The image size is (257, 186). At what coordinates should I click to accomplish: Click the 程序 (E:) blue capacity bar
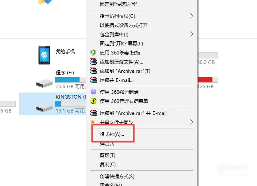(71, 80)
